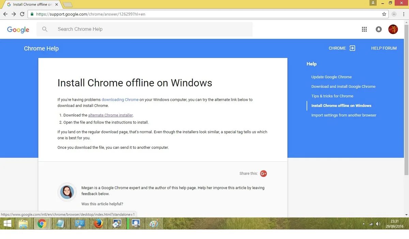Open the Google account avatar

[x=393, y=29]
